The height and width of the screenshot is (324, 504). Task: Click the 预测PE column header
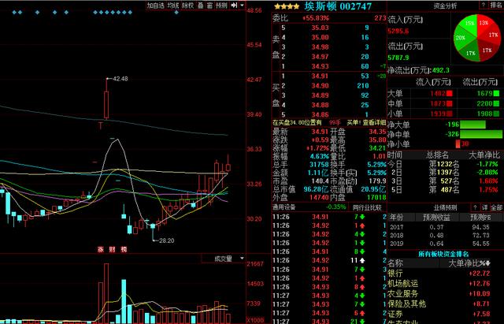[480, 218]
